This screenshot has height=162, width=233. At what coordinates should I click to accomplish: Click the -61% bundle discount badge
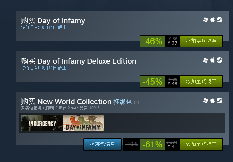click(152, 144)
